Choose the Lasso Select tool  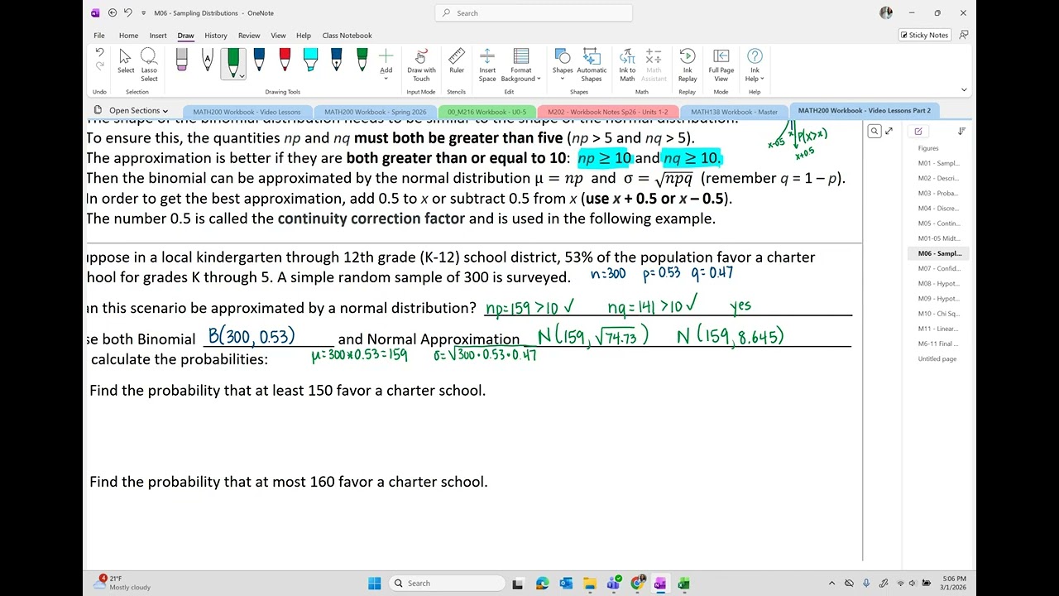tap(149, 65)
